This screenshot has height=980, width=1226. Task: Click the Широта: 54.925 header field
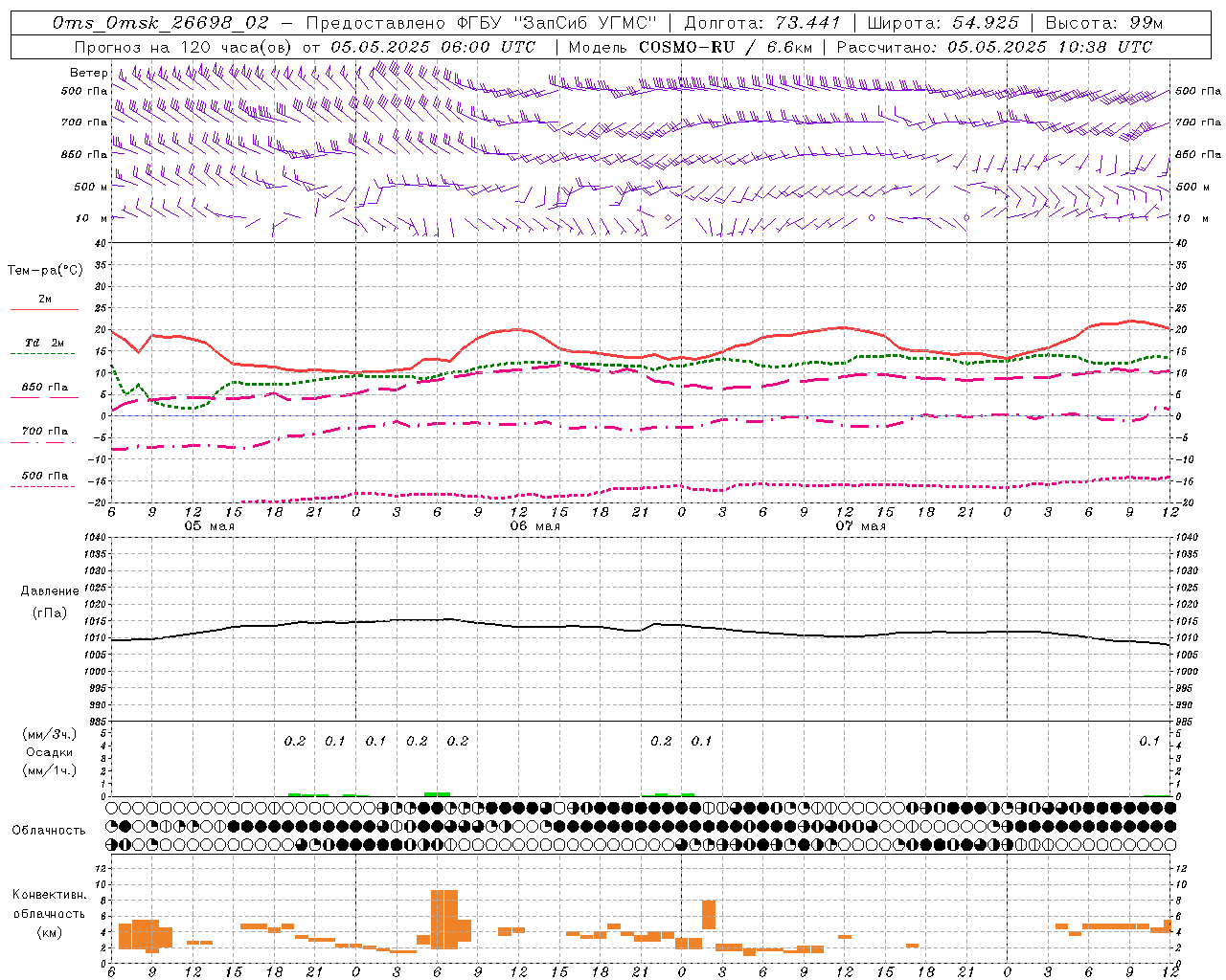pos(942,22)
